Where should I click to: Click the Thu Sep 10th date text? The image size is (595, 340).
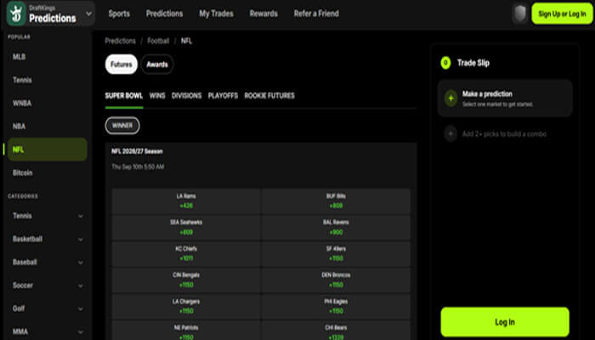click(x=138, y=167)
